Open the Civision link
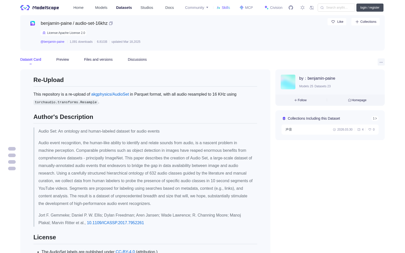 tap(273, 8)
